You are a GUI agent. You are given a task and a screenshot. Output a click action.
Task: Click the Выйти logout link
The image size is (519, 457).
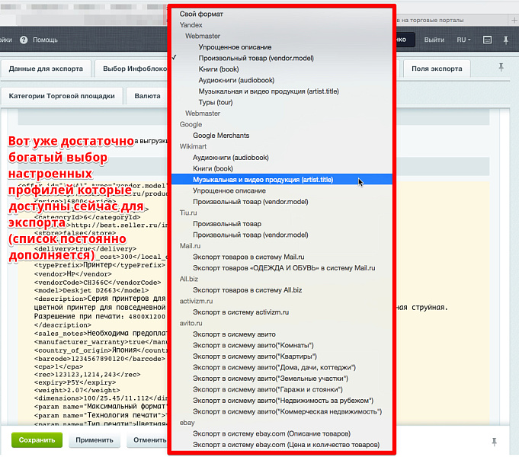pos(434,40)
